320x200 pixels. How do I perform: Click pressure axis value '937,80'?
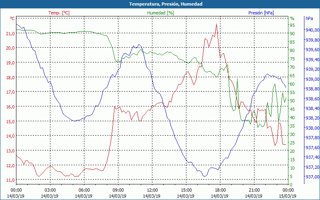pos(312,138)
